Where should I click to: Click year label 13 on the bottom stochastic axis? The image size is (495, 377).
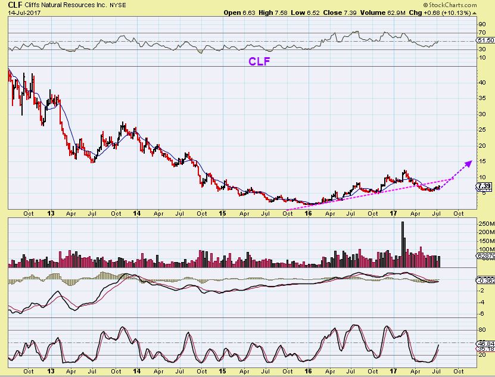pos(51,371)
